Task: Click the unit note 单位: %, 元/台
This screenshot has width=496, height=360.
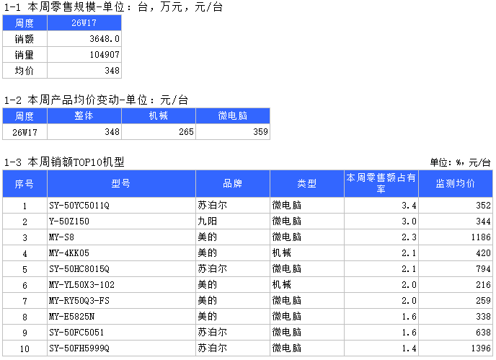Action: coord(460,162)
